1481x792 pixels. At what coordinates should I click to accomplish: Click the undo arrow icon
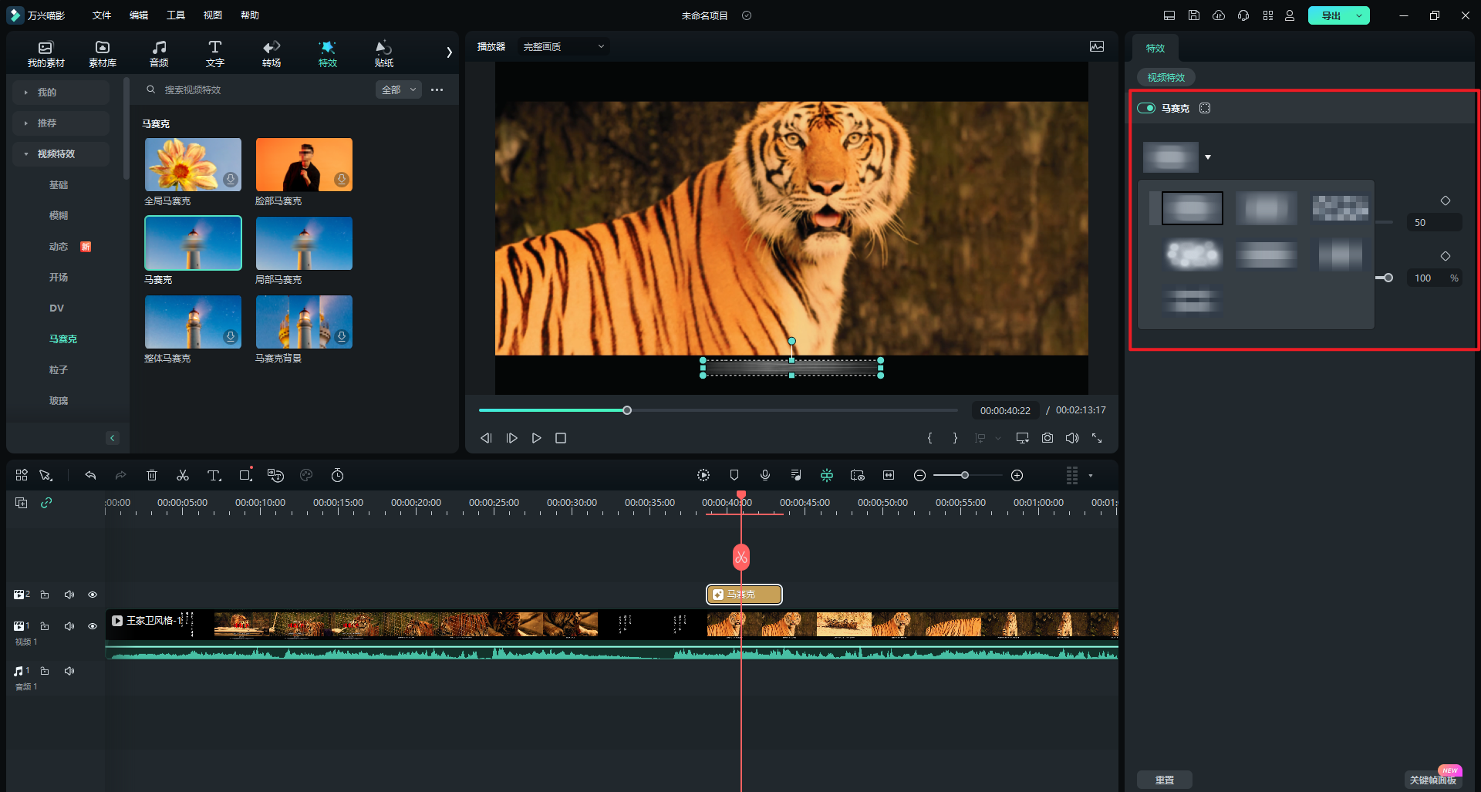90,475
